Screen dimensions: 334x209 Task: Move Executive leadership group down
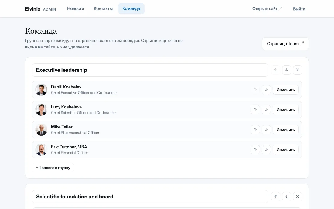287,70
